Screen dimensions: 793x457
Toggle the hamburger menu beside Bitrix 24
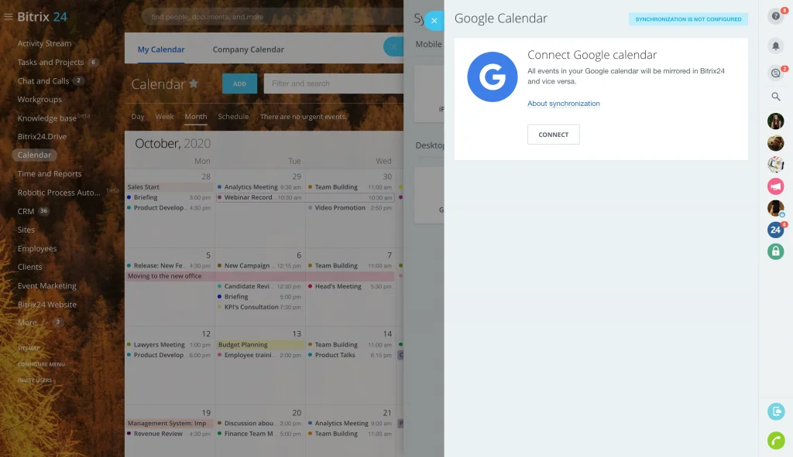9,17
